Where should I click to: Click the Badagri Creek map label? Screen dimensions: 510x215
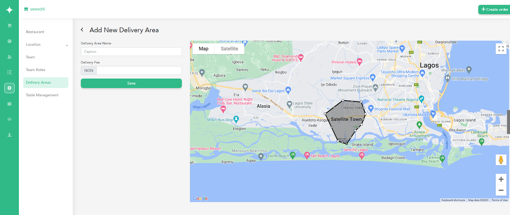(x=393, y=158)
